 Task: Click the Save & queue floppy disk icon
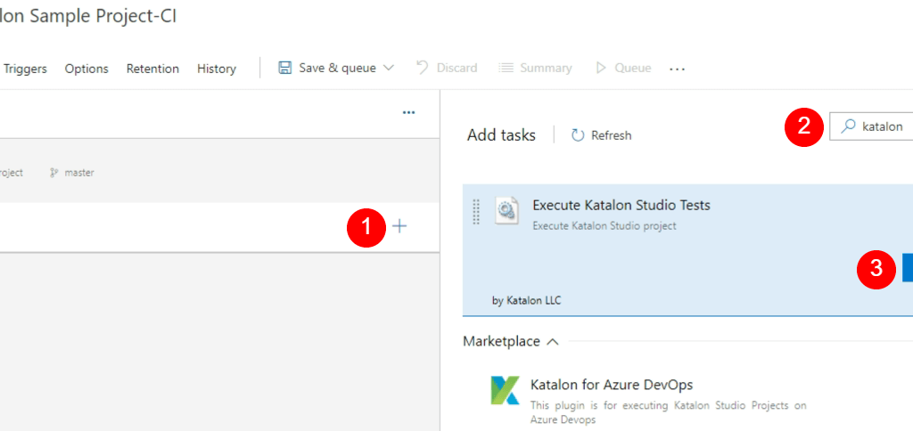tap(284, 68)
